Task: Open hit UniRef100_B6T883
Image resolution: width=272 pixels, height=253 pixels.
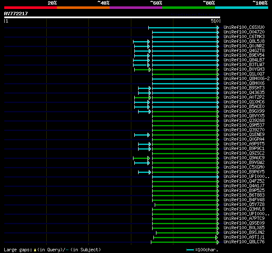Action: pos(244,195)
